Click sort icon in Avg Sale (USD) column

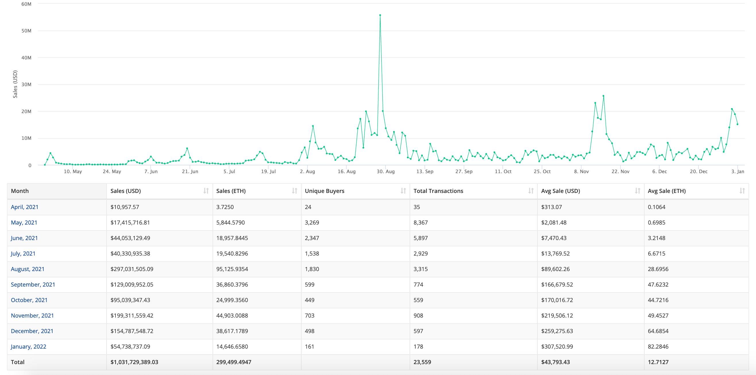point(637,191)
